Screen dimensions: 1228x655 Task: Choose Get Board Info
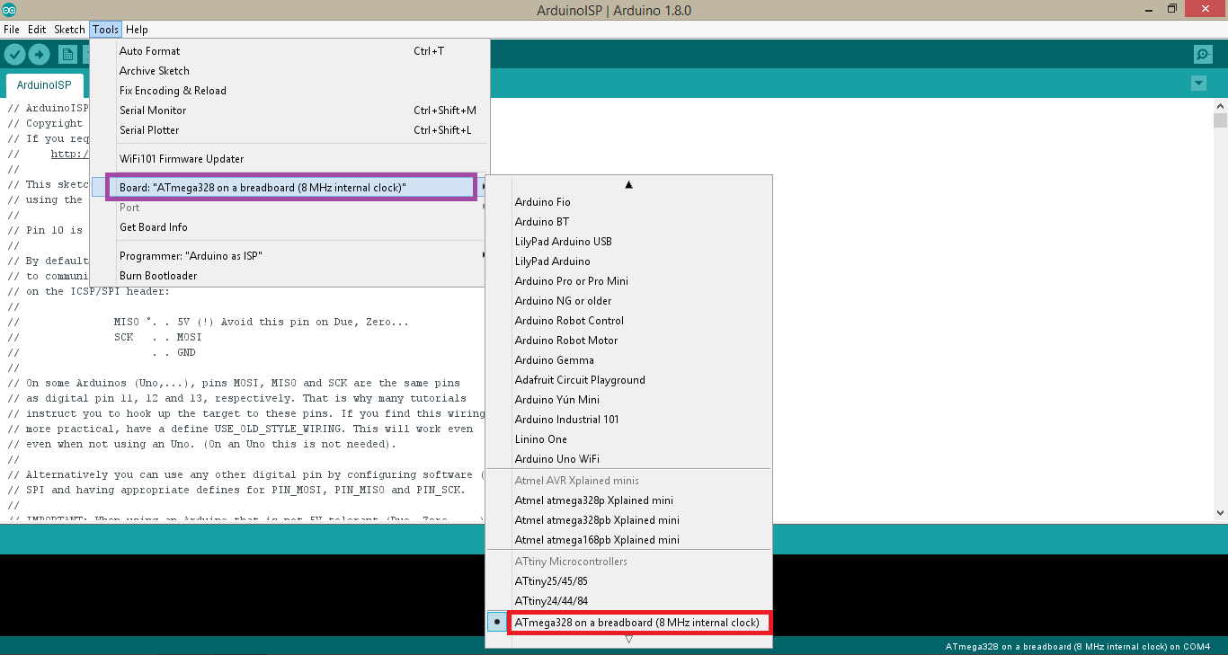click(289, 227)
